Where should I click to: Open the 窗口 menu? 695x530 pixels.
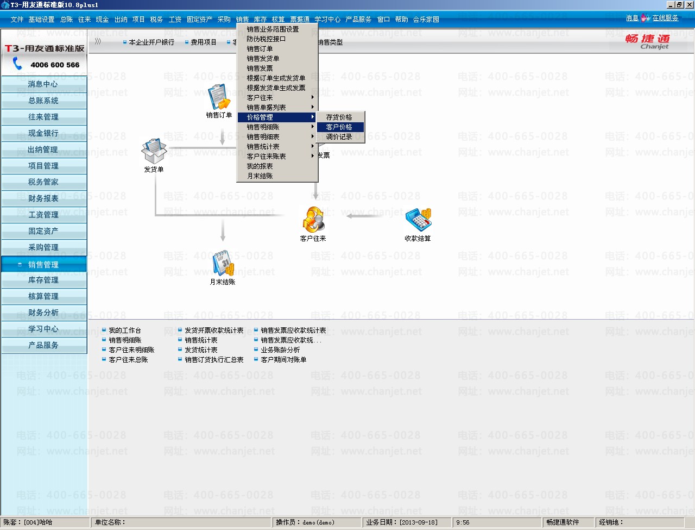384,20
